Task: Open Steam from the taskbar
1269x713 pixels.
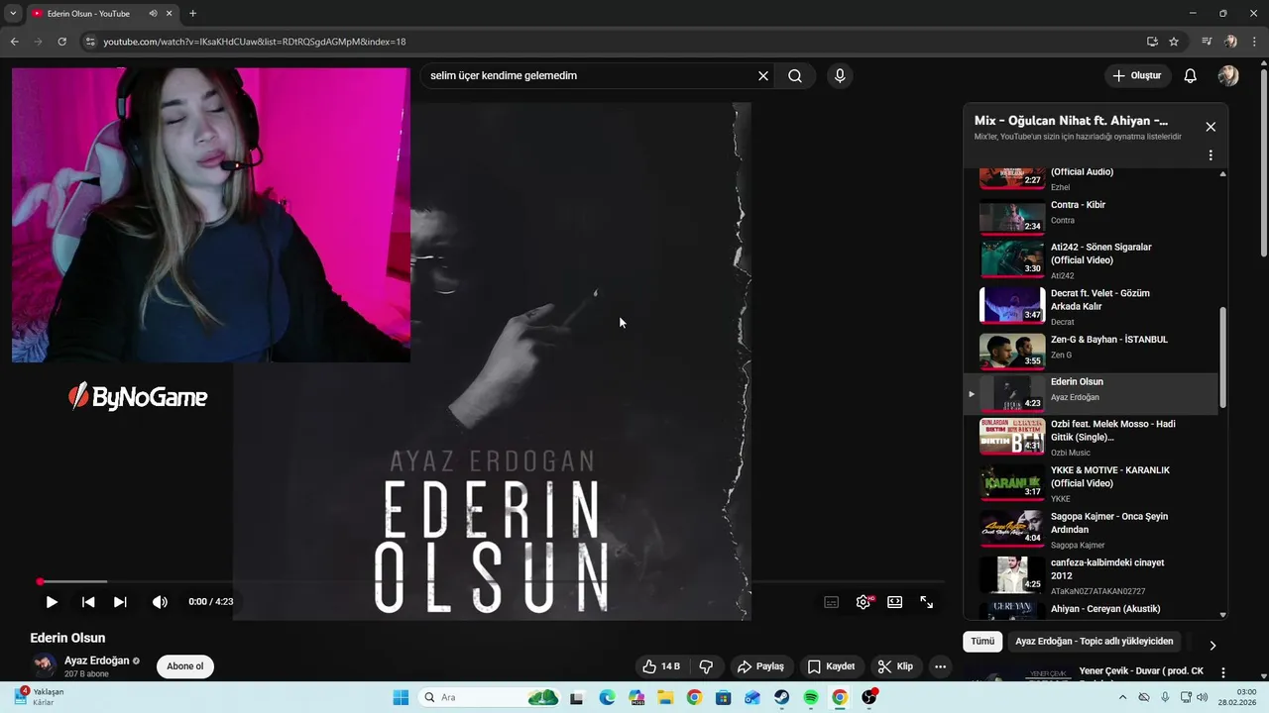Action: click(782, 697)
